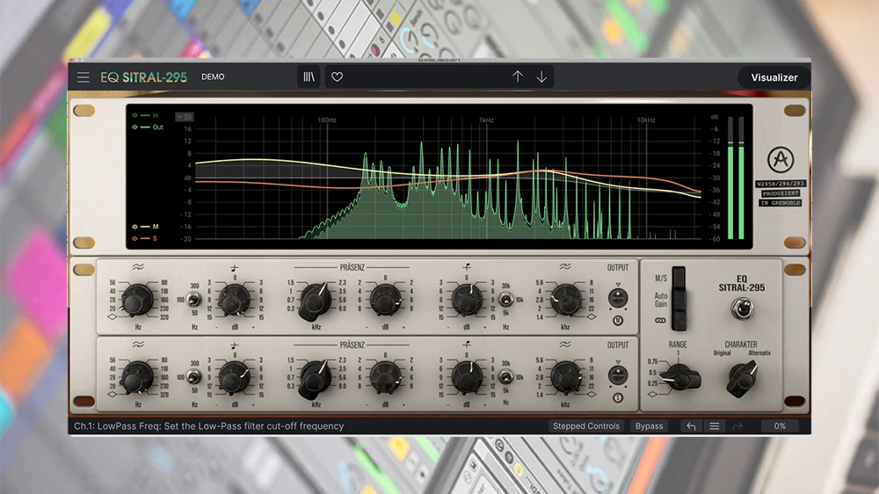Enable Stepped Controls in bottom bar
Image resolution: width=879 pixels, height=494 pixels.
click(x=586, y=426)
